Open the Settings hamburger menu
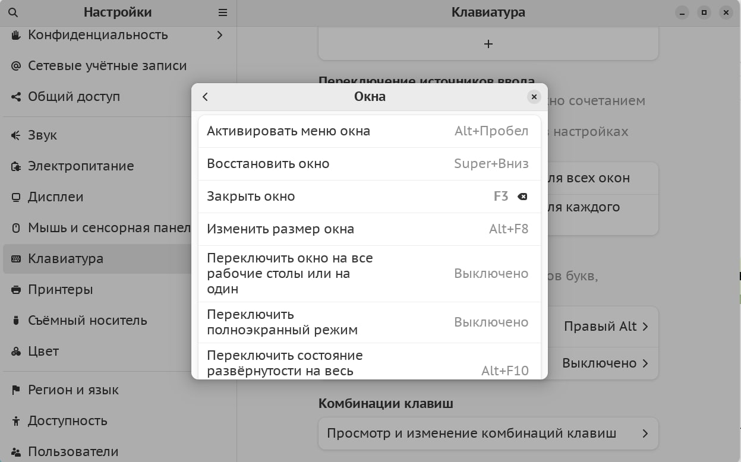Viewport: 741px width, 462px height. (x=223, y=12)
